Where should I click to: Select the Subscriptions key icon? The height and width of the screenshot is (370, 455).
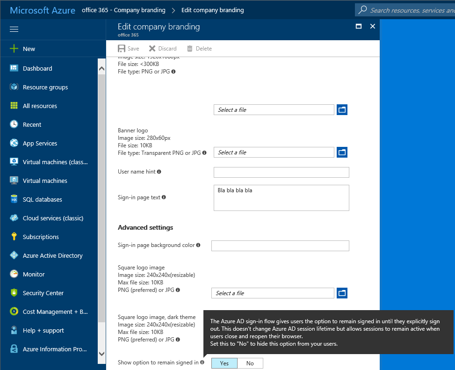tap(14, 237)
